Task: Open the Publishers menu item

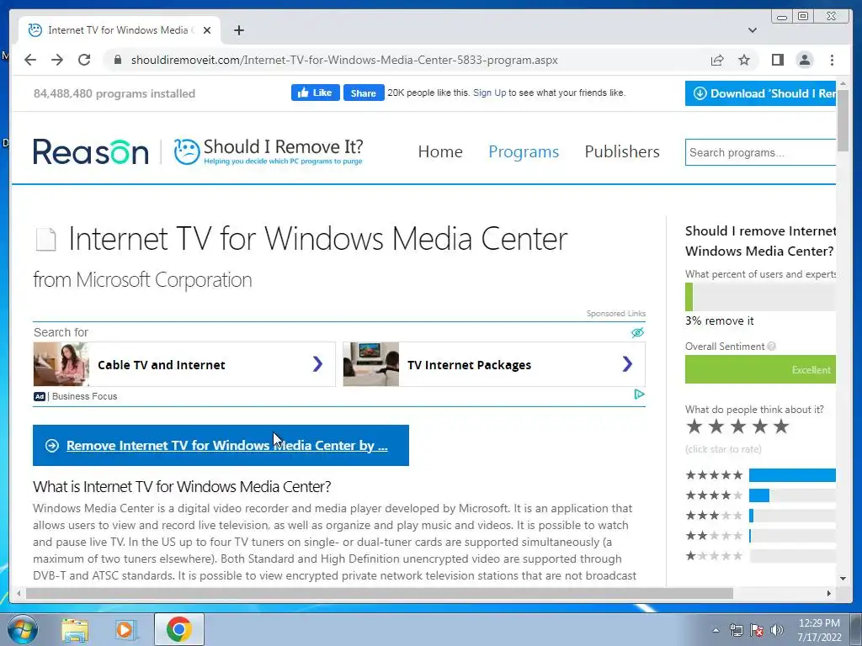Action: (x=622, y=151)
